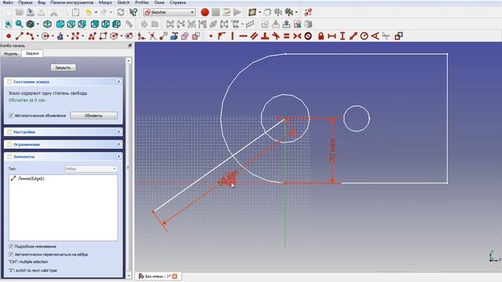Select the create circle tool
This screenshot has height=282, width=502.
pyautogui.click(x=45, y=36)
